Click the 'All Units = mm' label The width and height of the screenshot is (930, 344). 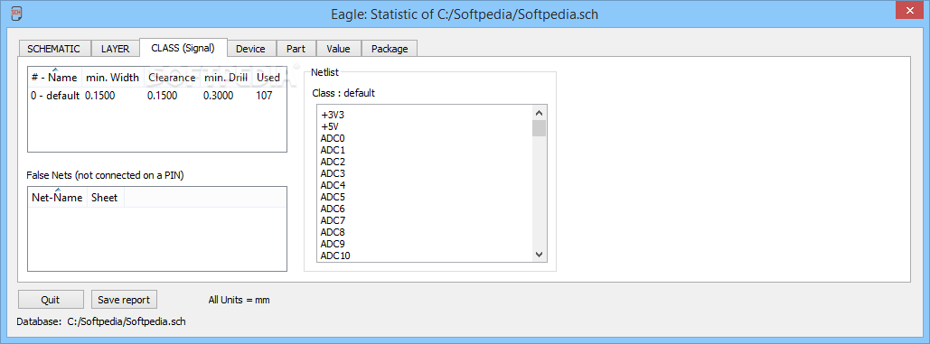(x=239, y=300)
